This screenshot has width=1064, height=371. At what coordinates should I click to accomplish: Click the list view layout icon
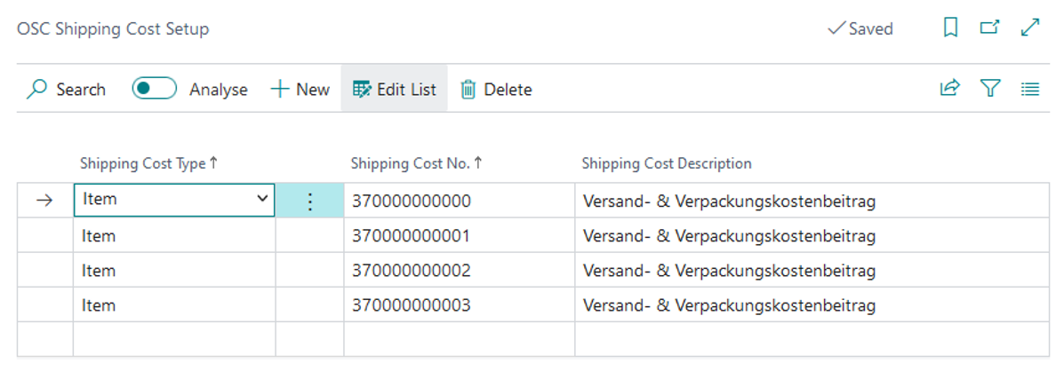point(1030,89)
